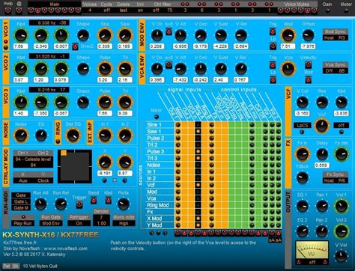This screenshot has height=271, width=355.
Task: Click the Delete last setting
Action: pyautogui.click(x=124, y=10)
